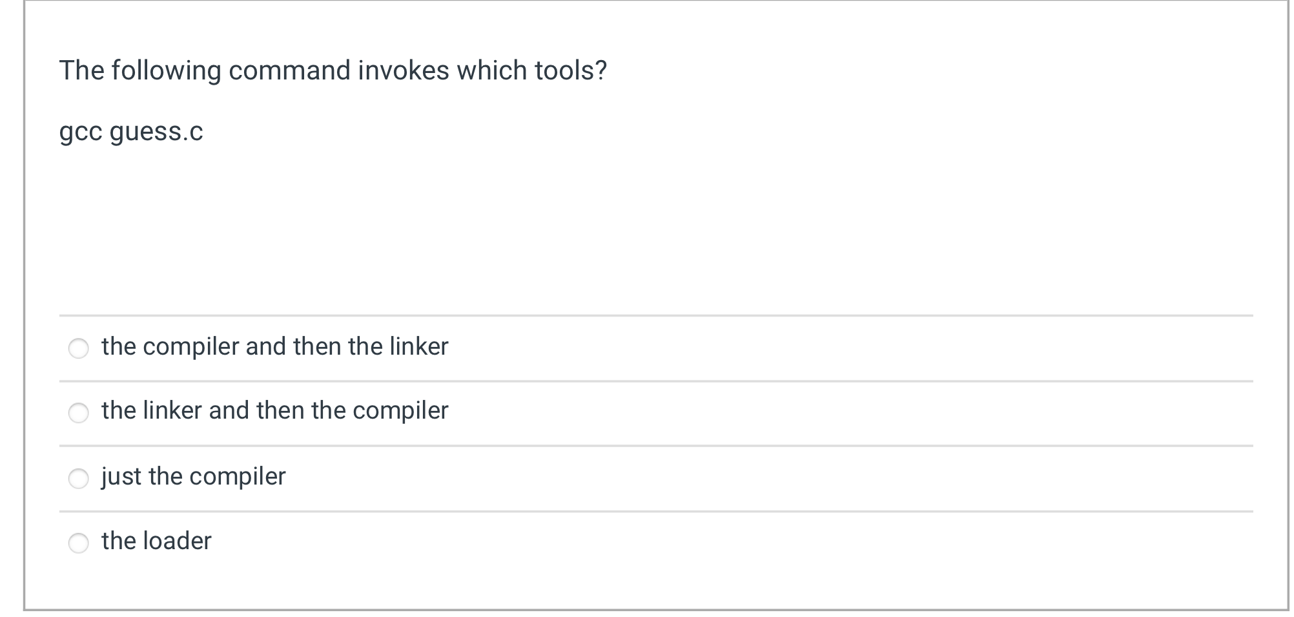This screenshot has width=1294, height=617.
Task: Click the word 'command' in the question
Action: pyautogui.click(x=289, y=70)
